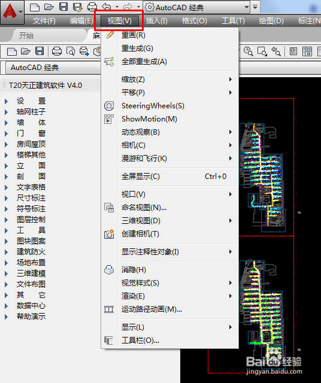Choose 工具栏(O)... menu entry
The width and height of the screenshot is (321, 383).
pos(170,341)
